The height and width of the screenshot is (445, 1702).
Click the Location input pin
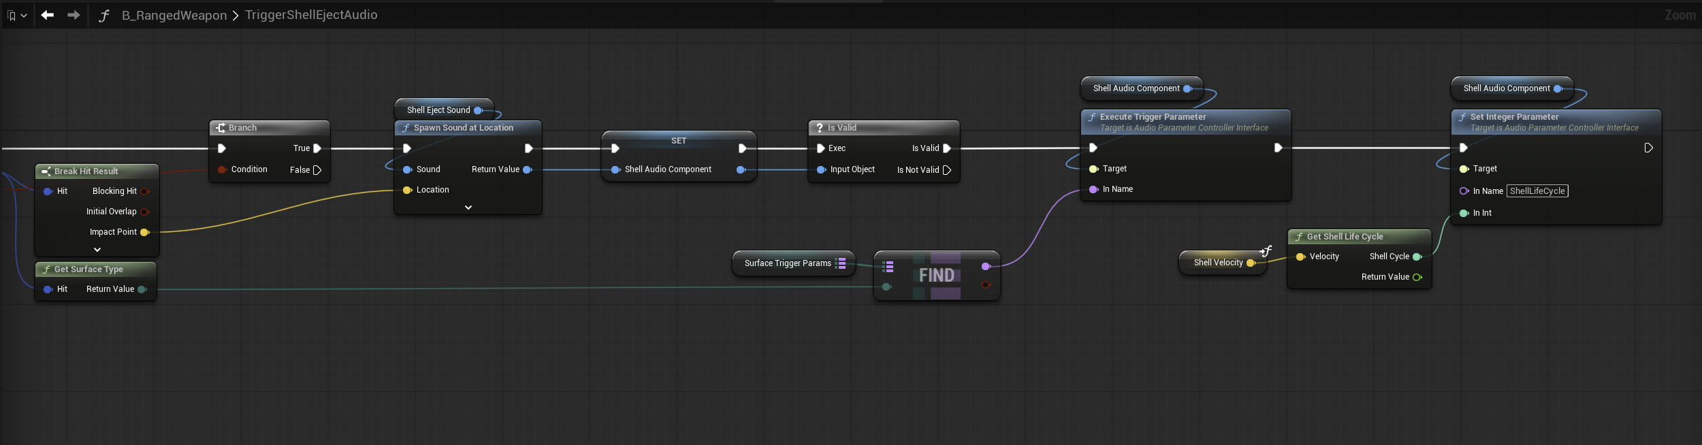tap(407, 190)
